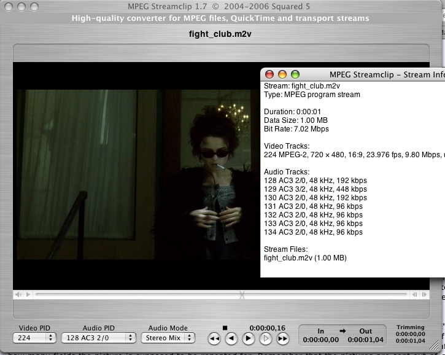Click the rewind playback button

(x=214, y=338)
